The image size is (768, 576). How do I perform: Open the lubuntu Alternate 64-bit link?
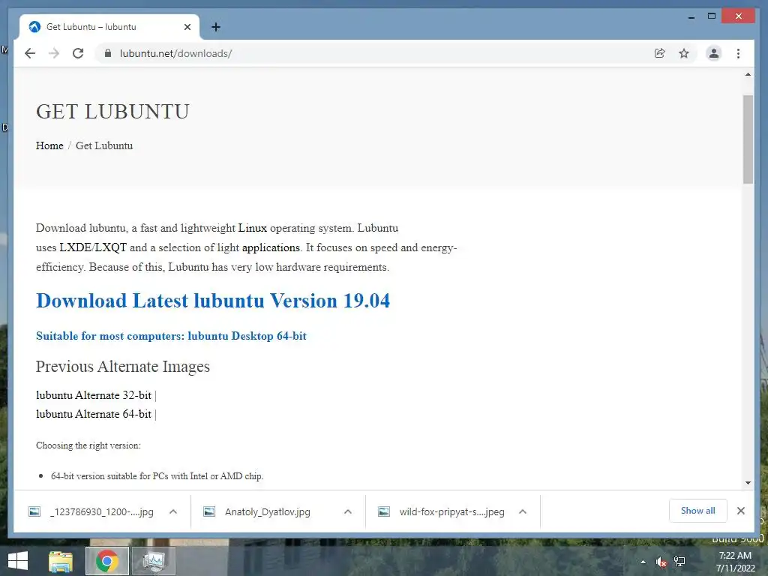point(94,414)
